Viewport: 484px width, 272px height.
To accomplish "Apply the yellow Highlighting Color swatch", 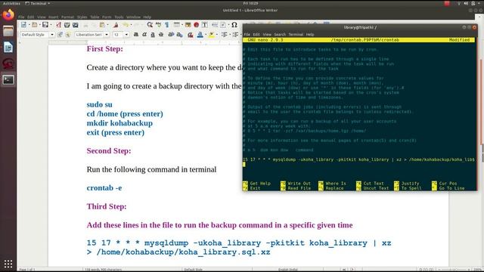I will 211,35.
